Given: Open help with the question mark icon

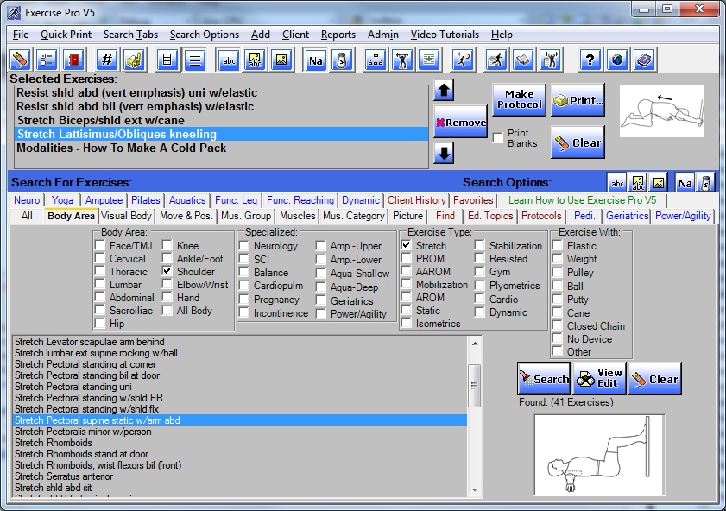Looking at the screenshot, I should click(590, 60).
